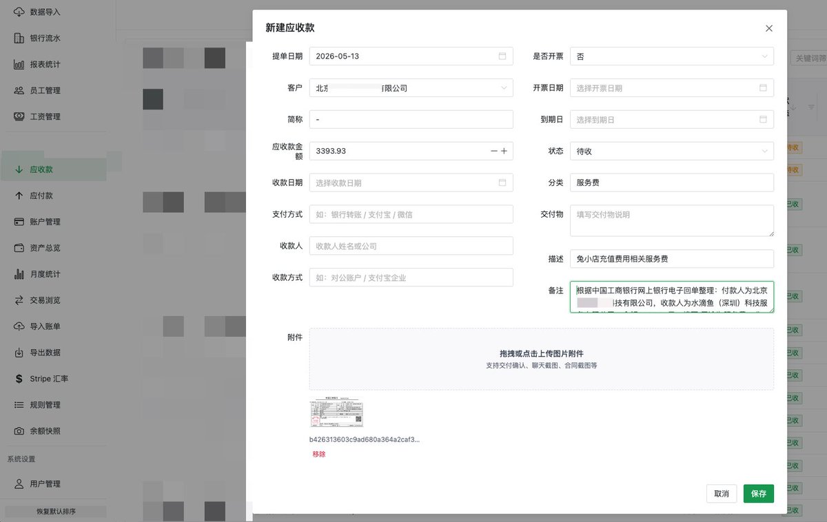Click 恢复默认排序 button
The width and height of the screenshot is (827, 522).
pos(56,512)
